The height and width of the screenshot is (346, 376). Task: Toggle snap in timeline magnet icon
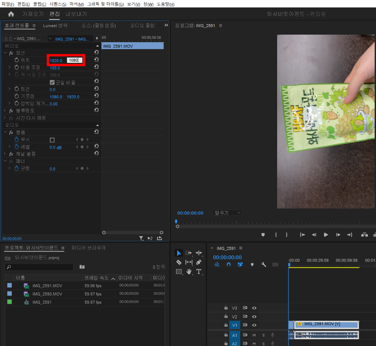(229, 264)
